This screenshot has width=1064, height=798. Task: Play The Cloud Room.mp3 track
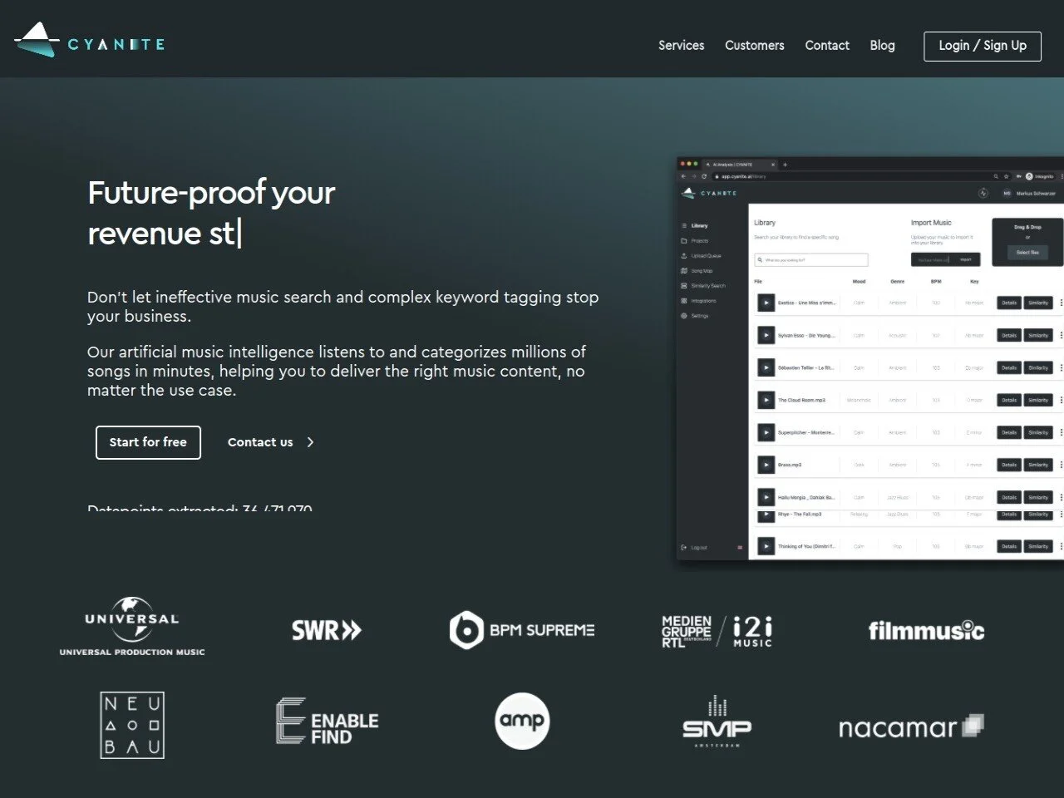point(766,400)
